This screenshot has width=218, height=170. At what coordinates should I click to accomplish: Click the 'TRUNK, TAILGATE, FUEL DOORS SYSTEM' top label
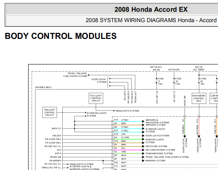75,75
